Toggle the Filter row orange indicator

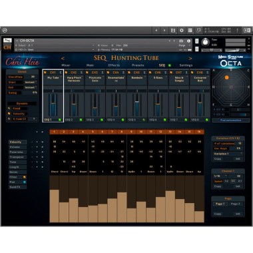click(25, 177)
